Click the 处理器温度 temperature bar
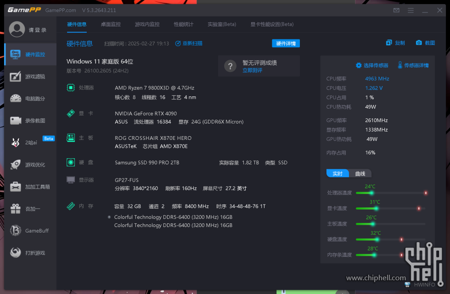Screen dimensions: 450x294 pyautogui.click(x=391, y=193)
